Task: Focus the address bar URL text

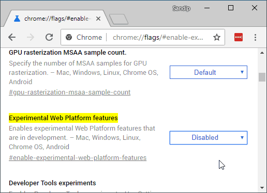Action: pyautogui.click(x=158, y=37)
